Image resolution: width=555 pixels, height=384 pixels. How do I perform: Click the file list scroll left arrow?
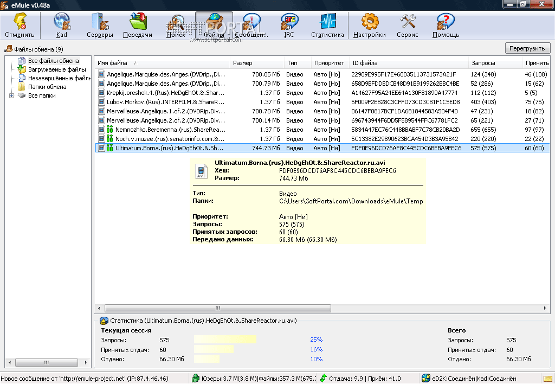point(100,308)
